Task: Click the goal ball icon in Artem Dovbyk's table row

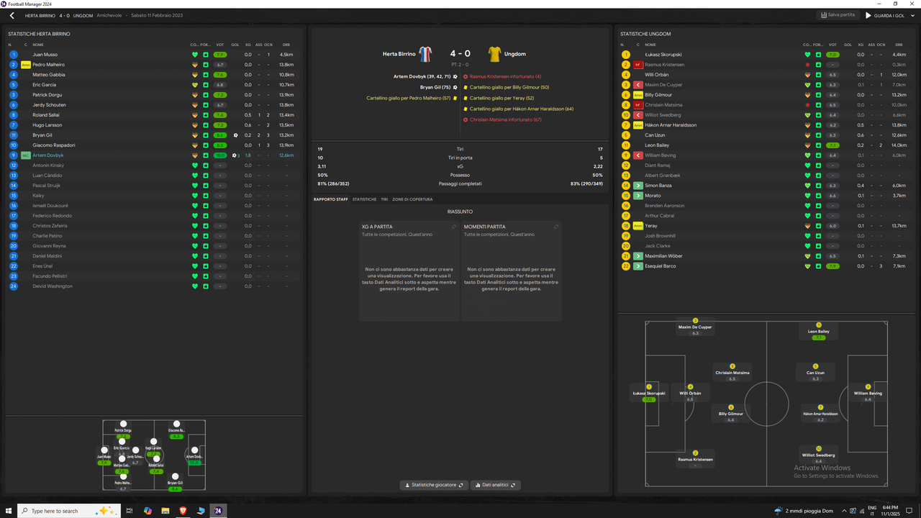Action: 235,155
